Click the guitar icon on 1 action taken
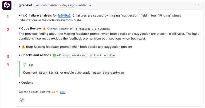The height and width of the screenshot is (108, 205). click(x=91, y=55)
